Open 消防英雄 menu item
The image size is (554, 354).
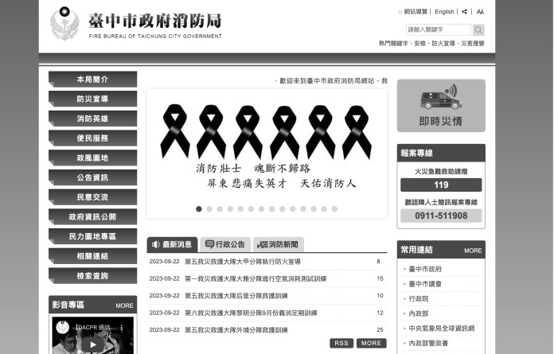[92, 119]
